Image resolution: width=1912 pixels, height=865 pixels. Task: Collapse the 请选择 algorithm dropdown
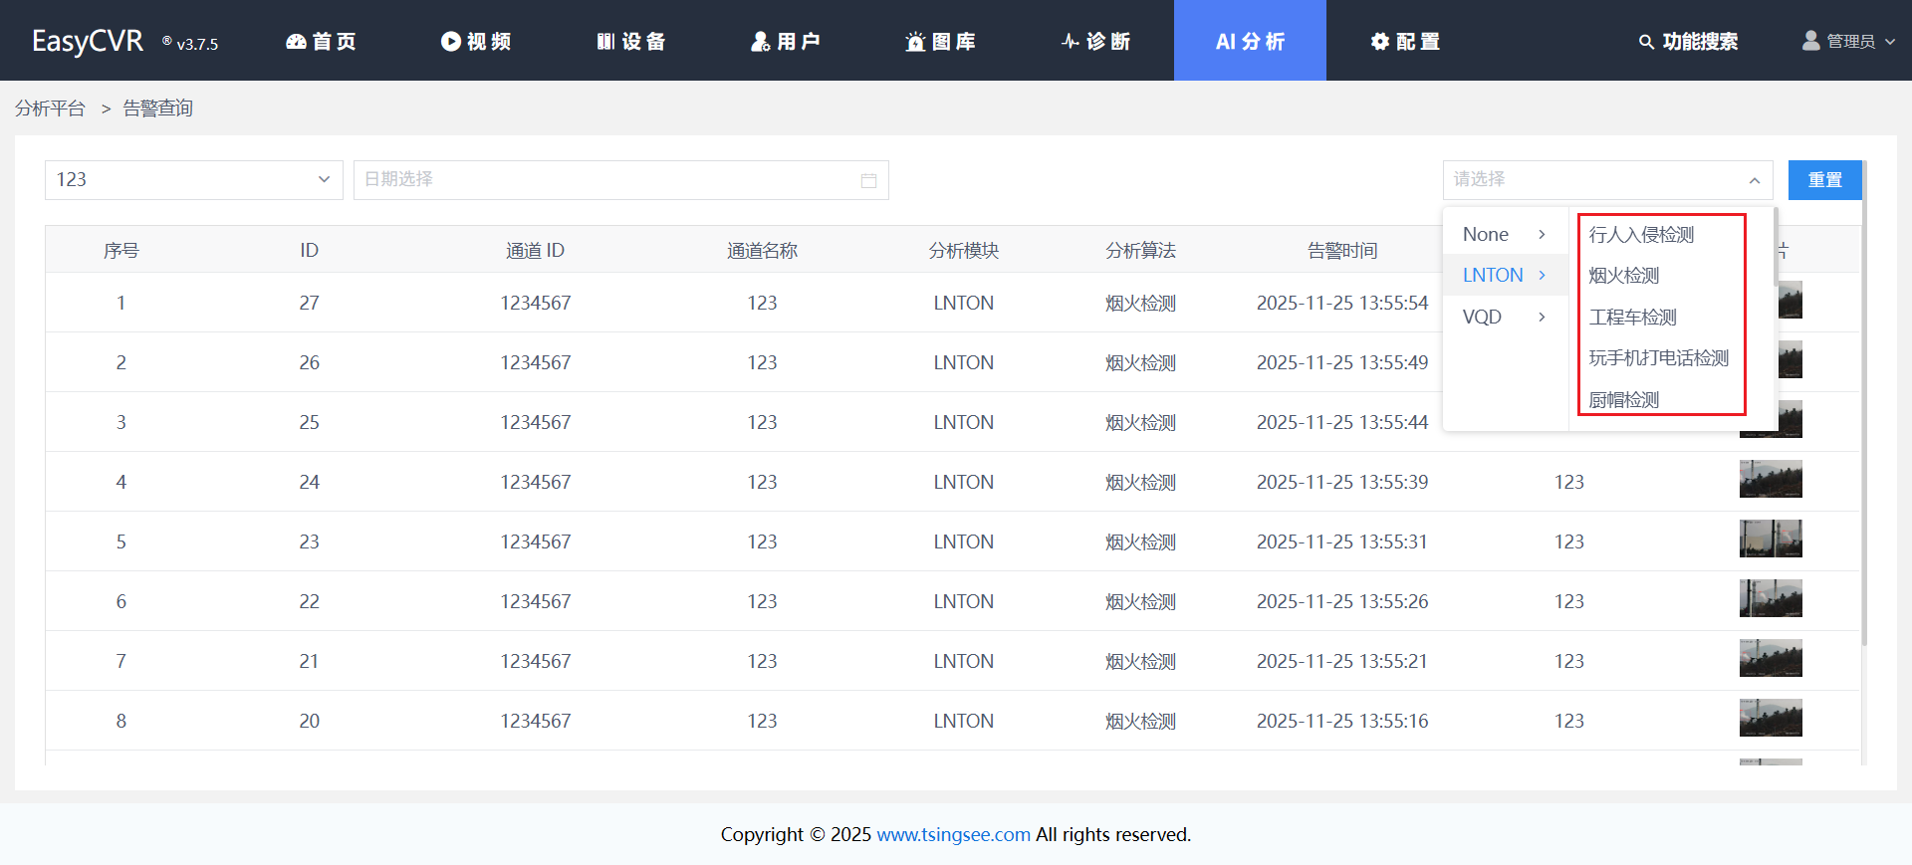(1754, 180)
